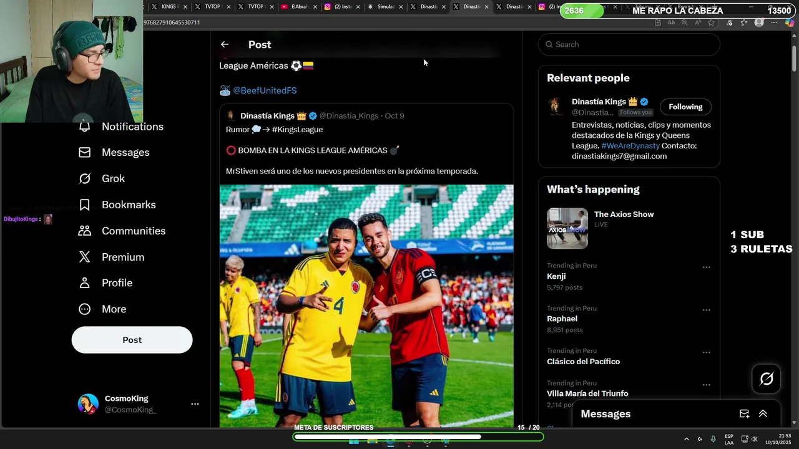Open the #WeAreDynasty hashtag link
Viewport: 799px width, 449px height.
coord(630,146)
